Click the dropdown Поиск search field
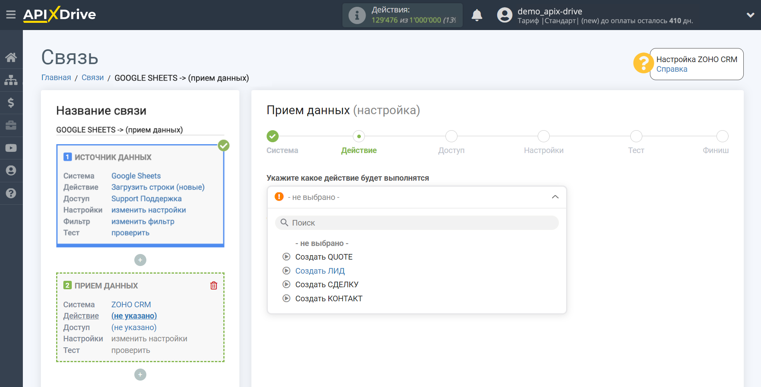 417,223
